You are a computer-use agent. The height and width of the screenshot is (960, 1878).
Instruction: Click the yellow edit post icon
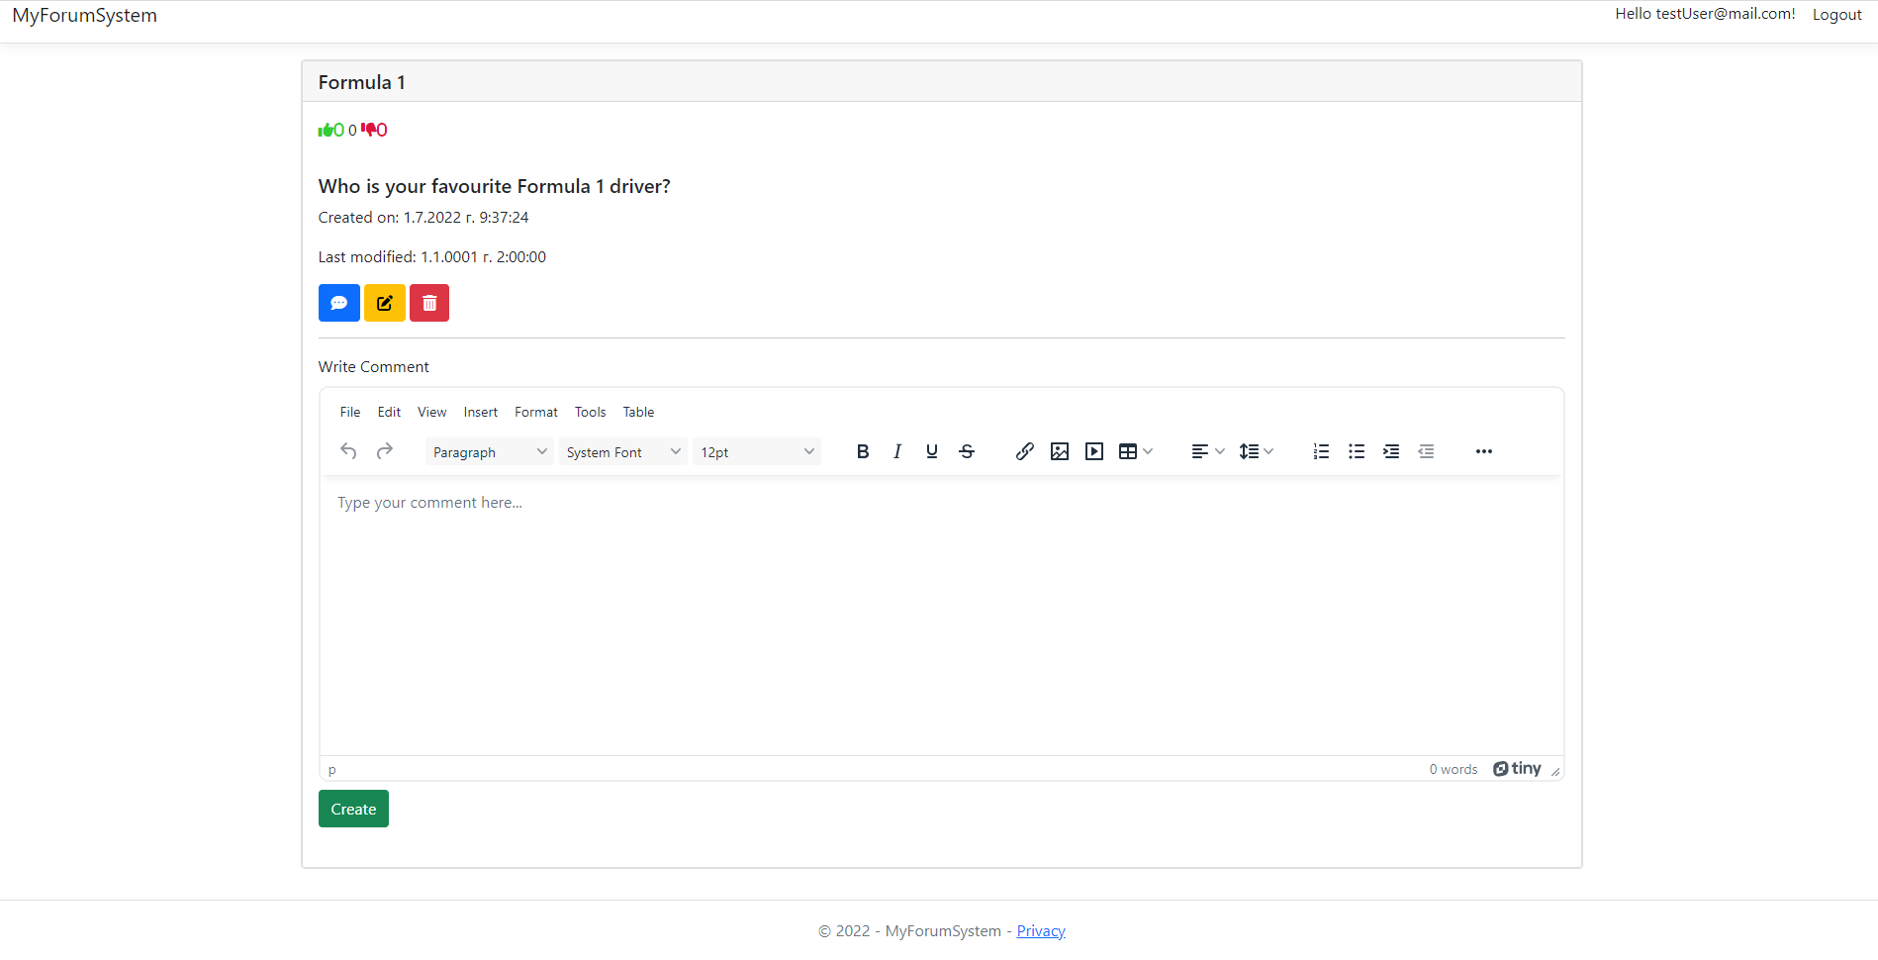point(384,303)
